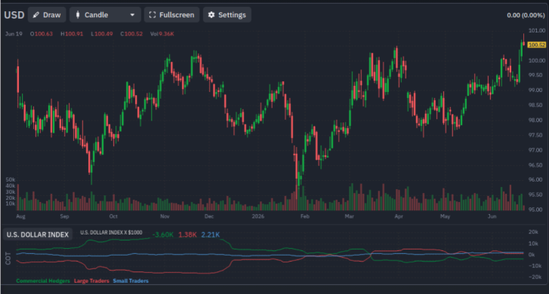Click the Nov label on time axis
Screen dimensions: 549x294
[165, 216]
